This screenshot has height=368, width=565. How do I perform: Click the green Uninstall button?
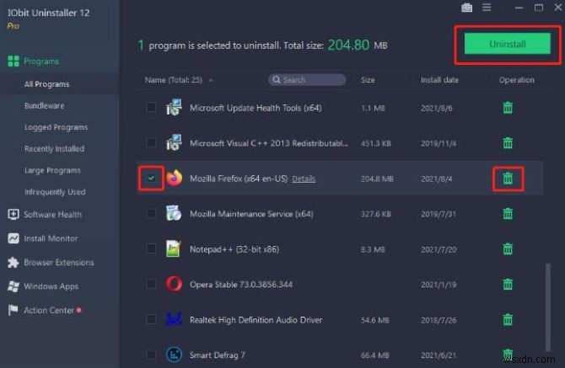tap(508, 45)
